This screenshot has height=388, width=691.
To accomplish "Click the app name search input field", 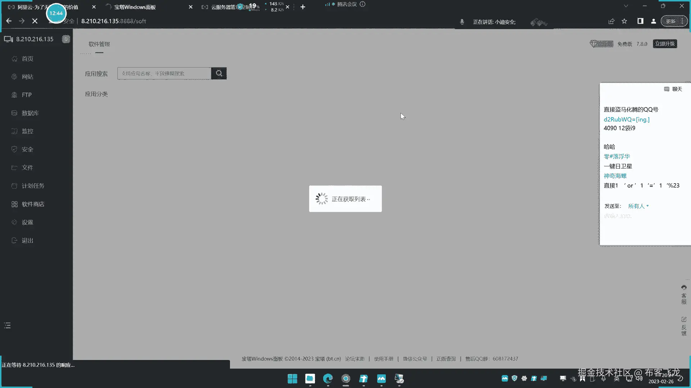I will (x=164, y=73).
